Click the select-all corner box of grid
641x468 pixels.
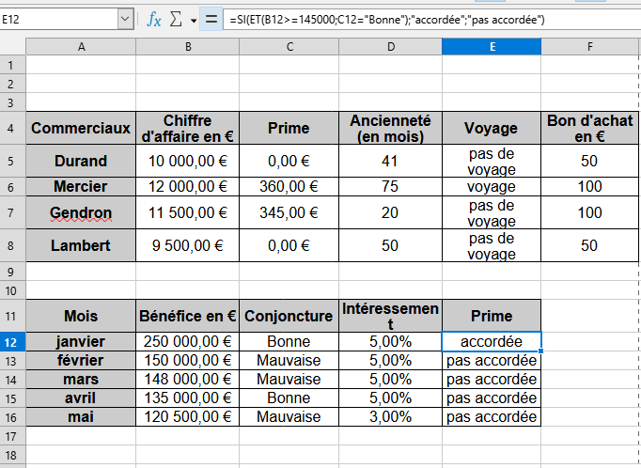click(x=12, y=46)
